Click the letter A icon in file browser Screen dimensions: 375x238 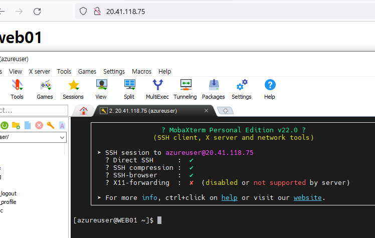[x=62, y=125]
